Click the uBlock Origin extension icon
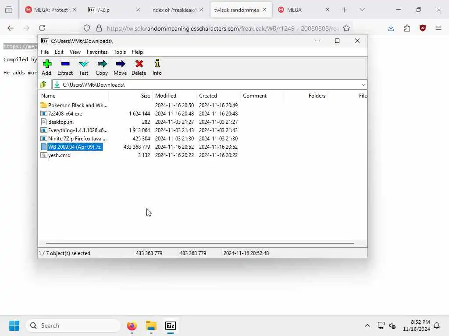This screenshot has height=336, width=449. (x=423, y=28)
